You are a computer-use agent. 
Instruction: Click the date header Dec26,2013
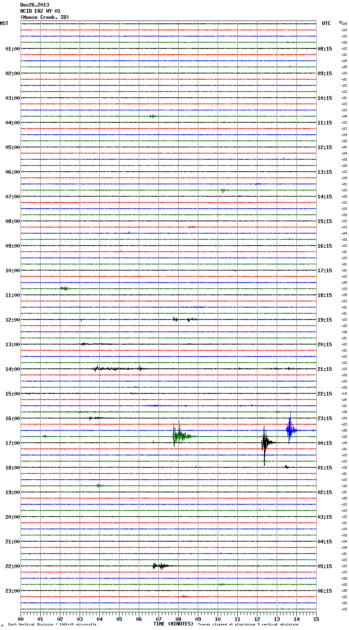click(x=34, y=5)
